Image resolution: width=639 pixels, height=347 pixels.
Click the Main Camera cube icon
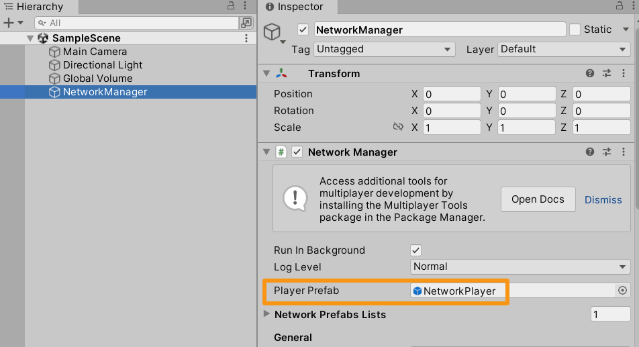click(54, 52)
